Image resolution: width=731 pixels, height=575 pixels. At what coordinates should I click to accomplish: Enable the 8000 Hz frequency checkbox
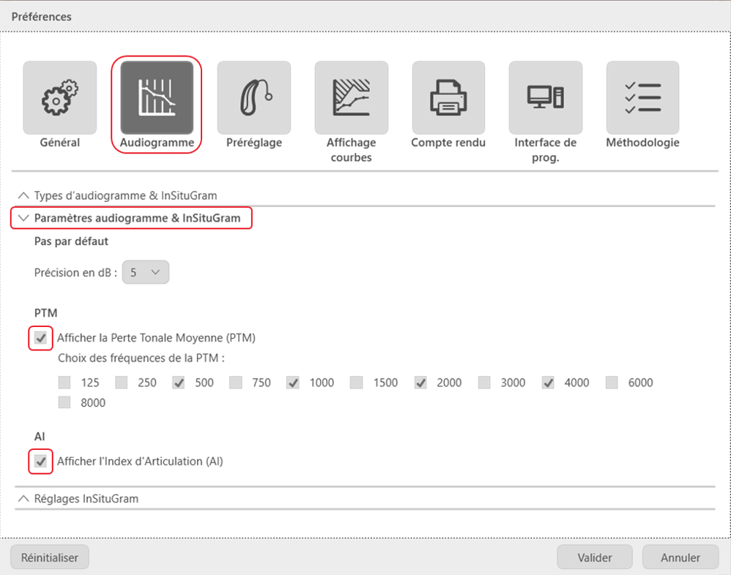tap(63, 402)
